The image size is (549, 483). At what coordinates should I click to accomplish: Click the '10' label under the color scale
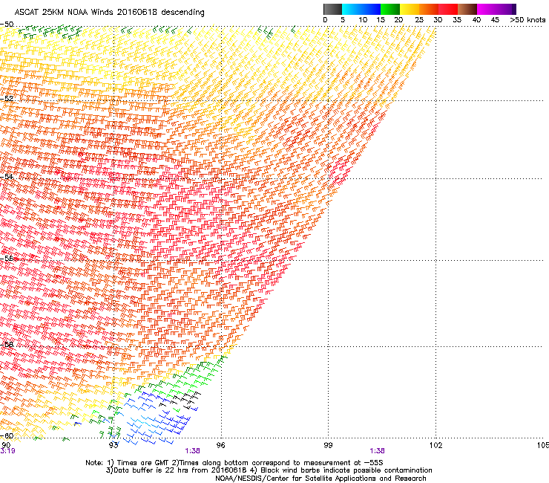pos(363,20)
